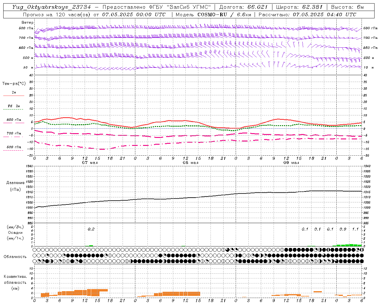Click the '10 м' wind level label on left

point(28,68)
